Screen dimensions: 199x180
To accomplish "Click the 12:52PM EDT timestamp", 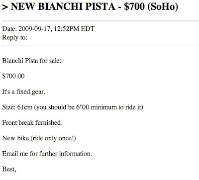I will 74,29.
